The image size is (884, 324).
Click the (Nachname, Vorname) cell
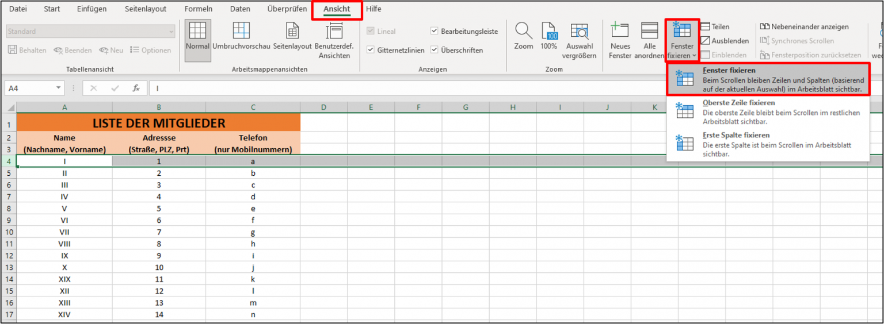(x=64, y=149)
